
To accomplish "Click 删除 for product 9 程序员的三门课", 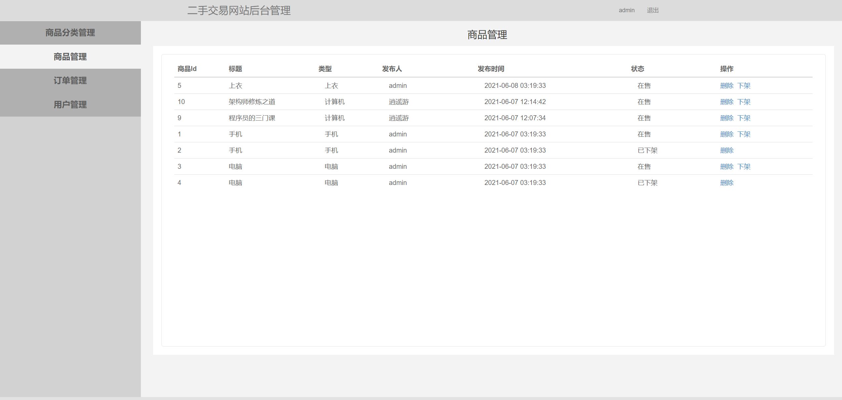I will tap(727, 118).
